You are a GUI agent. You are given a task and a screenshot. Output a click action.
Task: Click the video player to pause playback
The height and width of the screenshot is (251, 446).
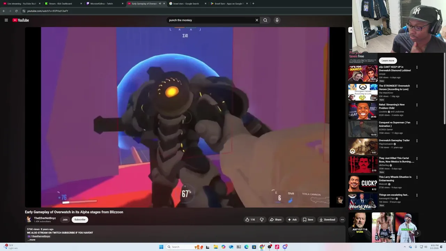pyautogui.click(x=185, y=117)
